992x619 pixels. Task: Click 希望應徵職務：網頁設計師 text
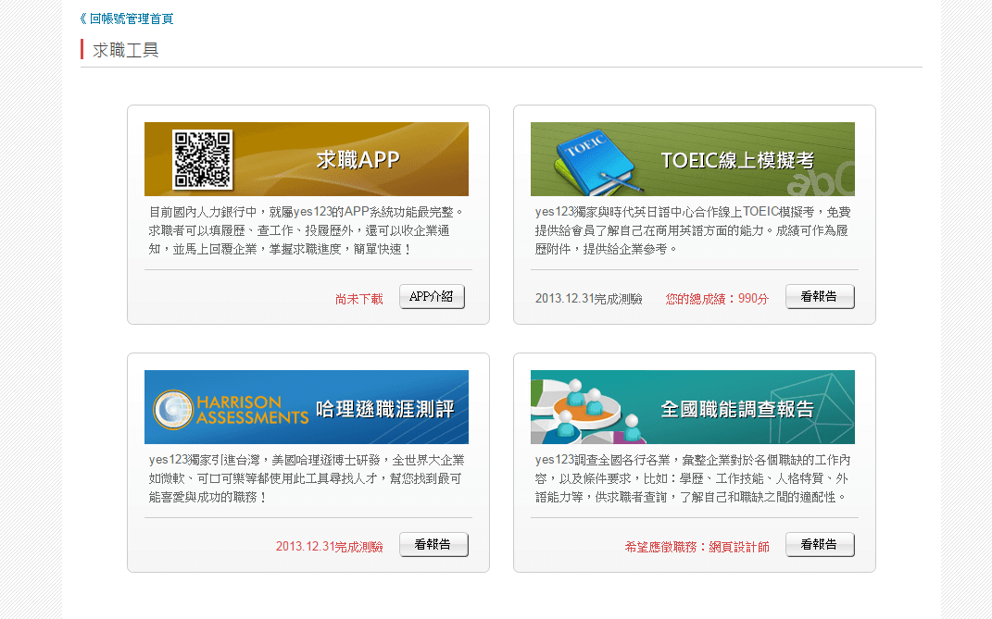click(x=697, y=546)
